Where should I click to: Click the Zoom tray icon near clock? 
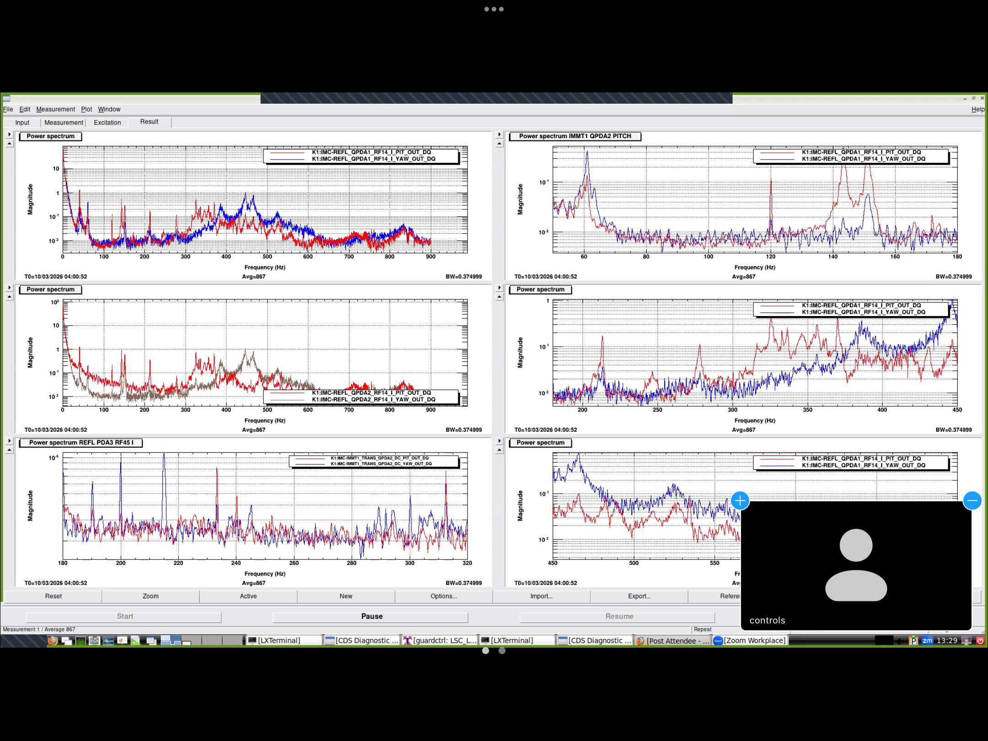[x=927, y=640]
